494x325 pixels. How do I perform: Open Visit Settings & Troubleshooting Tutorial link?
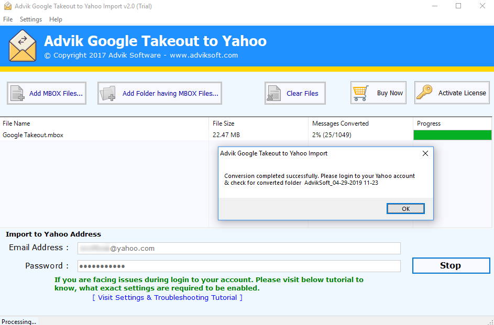[x=167, y=298]
